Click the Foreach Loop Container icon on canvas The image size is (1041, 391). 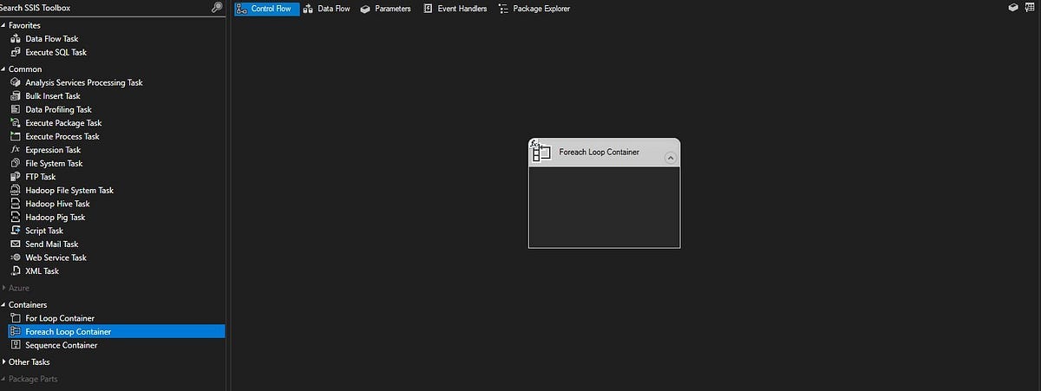pos(541,152)
